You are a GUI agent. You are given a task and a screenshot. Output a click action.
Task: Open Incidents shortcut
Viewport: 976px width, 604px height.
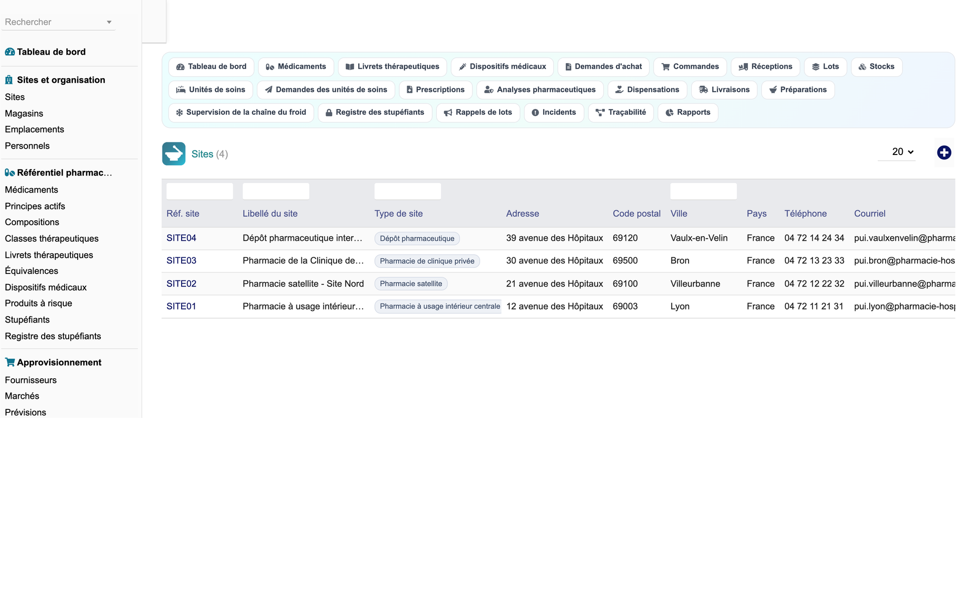pyautogui.click(x=554, y=112)
